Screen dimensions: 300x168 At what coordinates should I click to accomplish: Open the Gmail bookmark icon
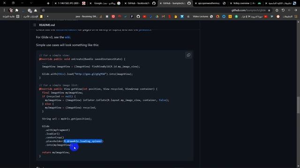[163, 17]
